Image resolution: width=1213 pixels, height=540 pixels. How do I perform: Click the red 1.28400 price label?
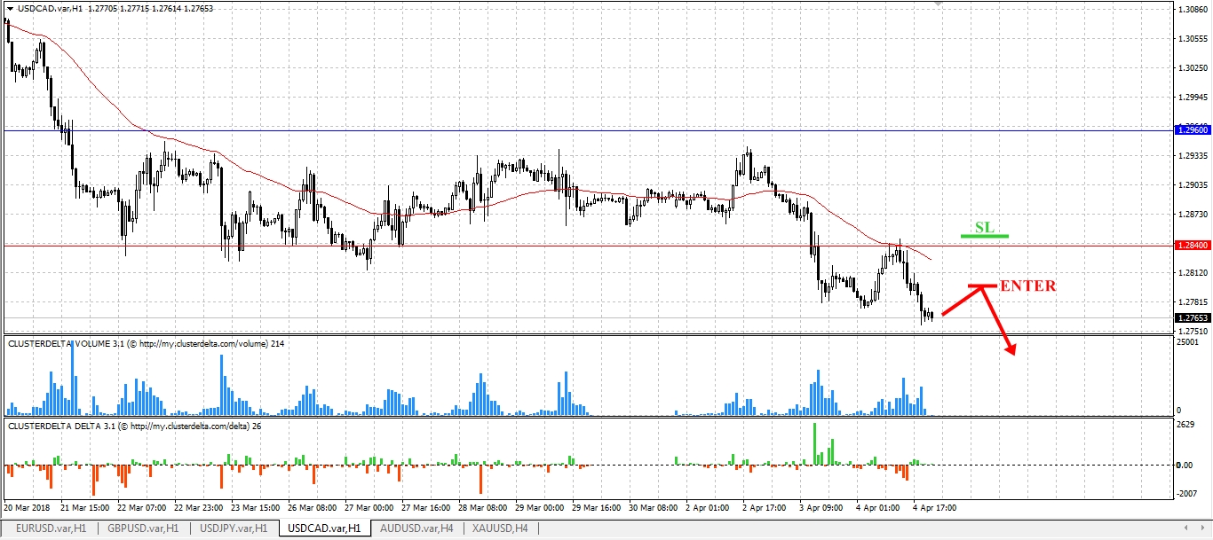click(1193, 246)
